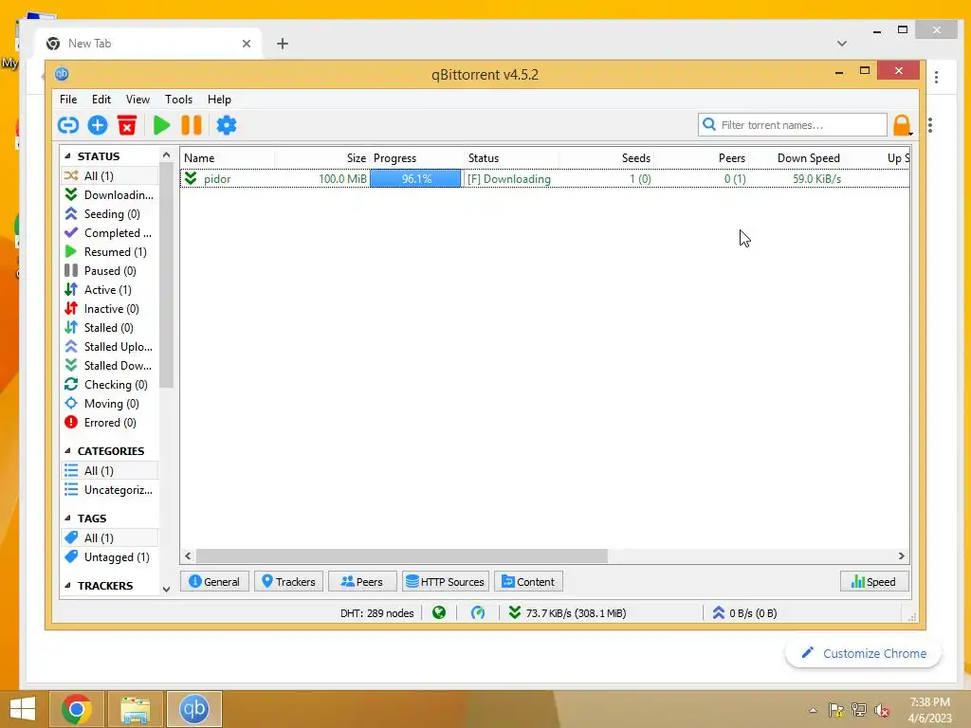971x728 pixels.
Task: Select the Completed status filter
Action: (x=109, y=233)
